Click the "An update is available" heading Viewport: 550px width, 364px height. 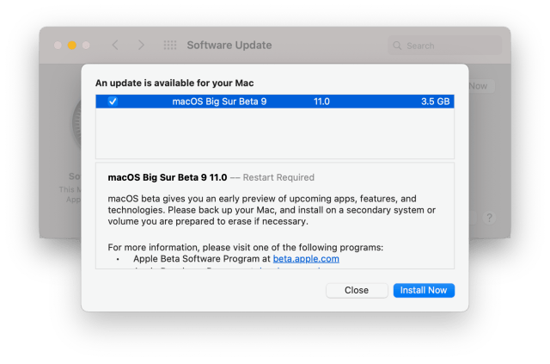[x=174, y=83]
